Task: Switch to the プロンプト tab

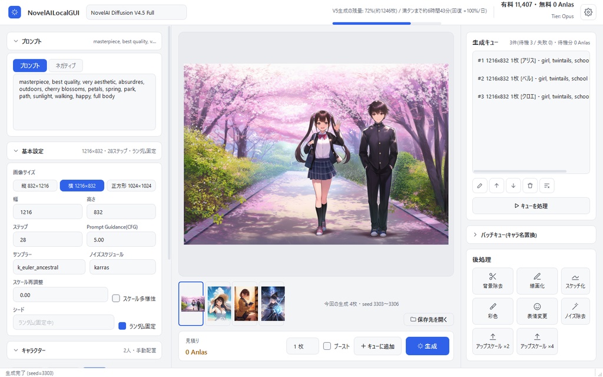Action: click(30, 65)
